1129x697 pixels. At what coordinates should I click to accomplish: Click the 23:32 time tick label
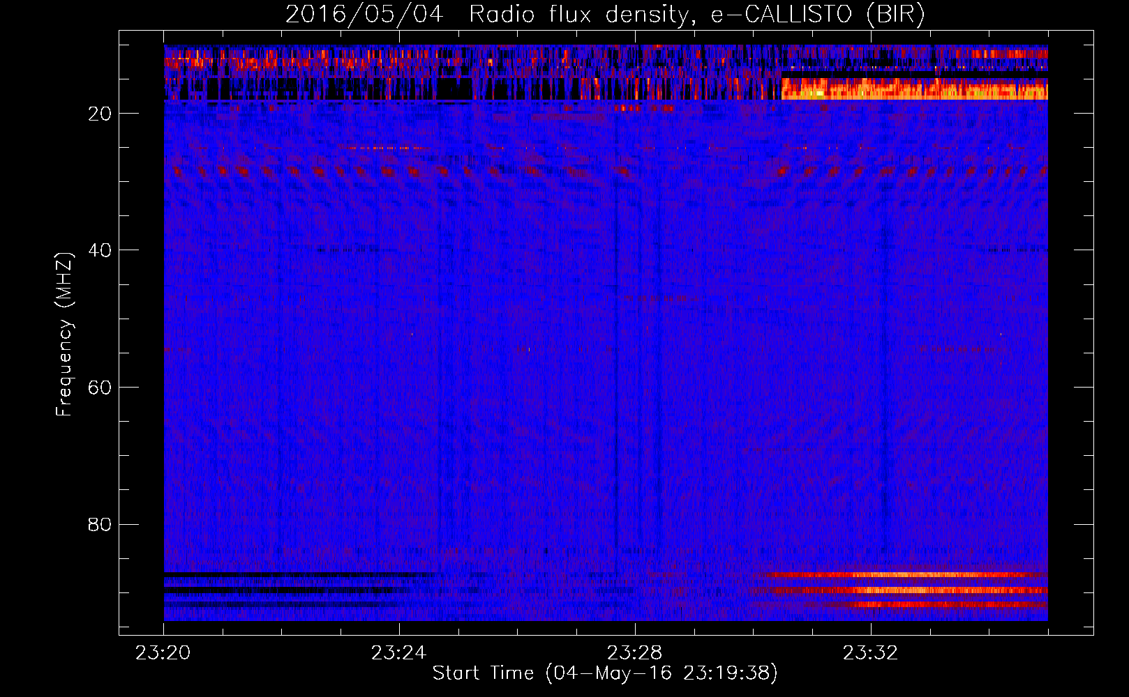coord(871,653)
